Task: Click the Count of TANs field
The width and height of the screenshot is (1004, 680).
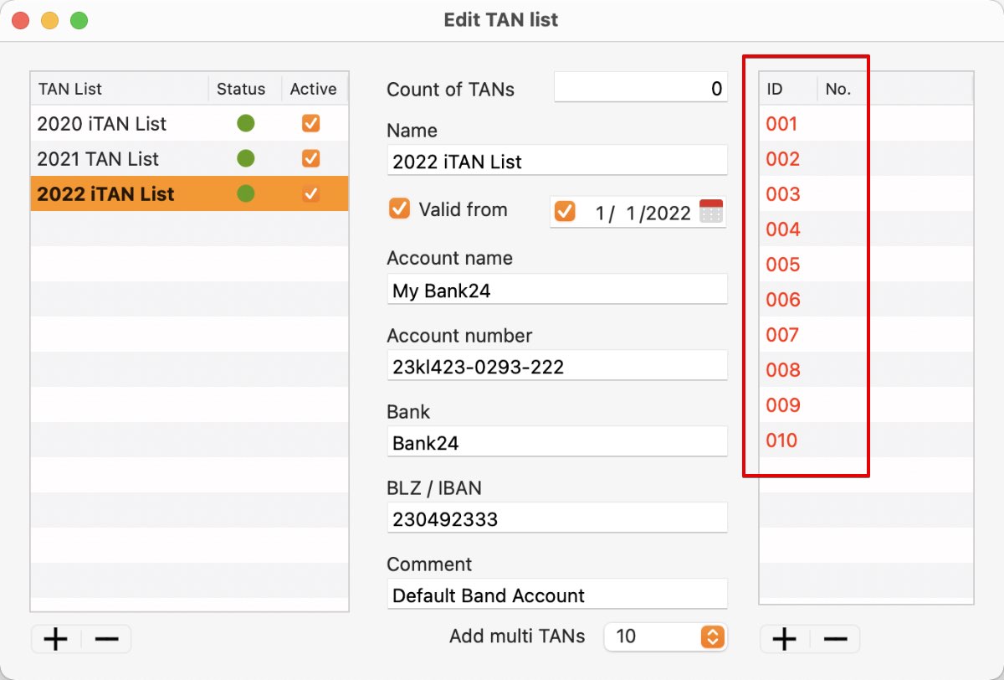Action: [x=641, y=88]
